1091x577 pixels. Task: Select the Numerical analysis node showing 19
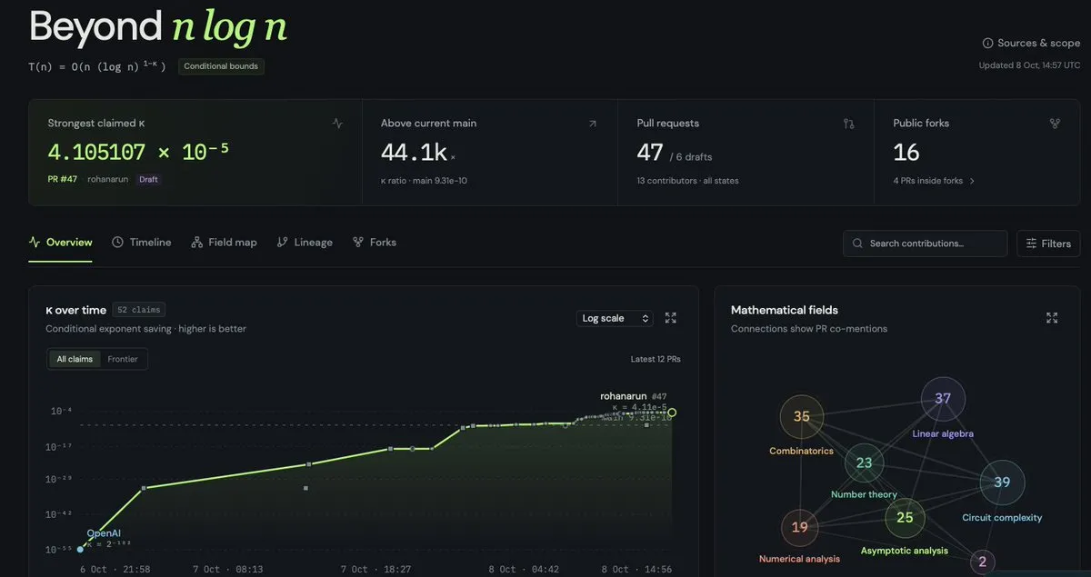coord(800,527)
